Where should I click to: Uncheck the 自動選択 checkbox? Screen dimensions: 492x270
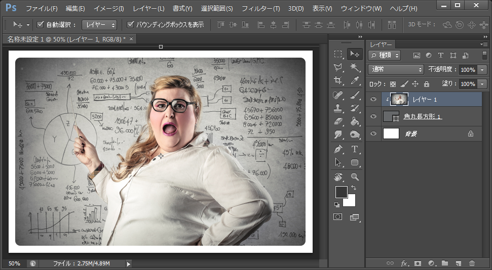(x=41, y=24)
